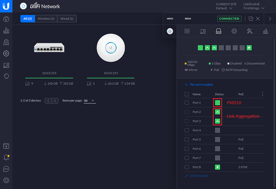
Task: Click Port 2 aggregation status icon
Action: pyautogui.click(x=218, y=112)
